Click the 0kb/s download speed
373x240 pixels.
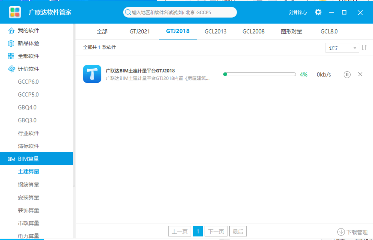pos(324,74)
